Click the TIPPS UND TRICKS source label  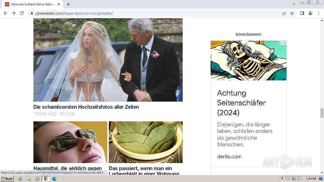point(54,114)
